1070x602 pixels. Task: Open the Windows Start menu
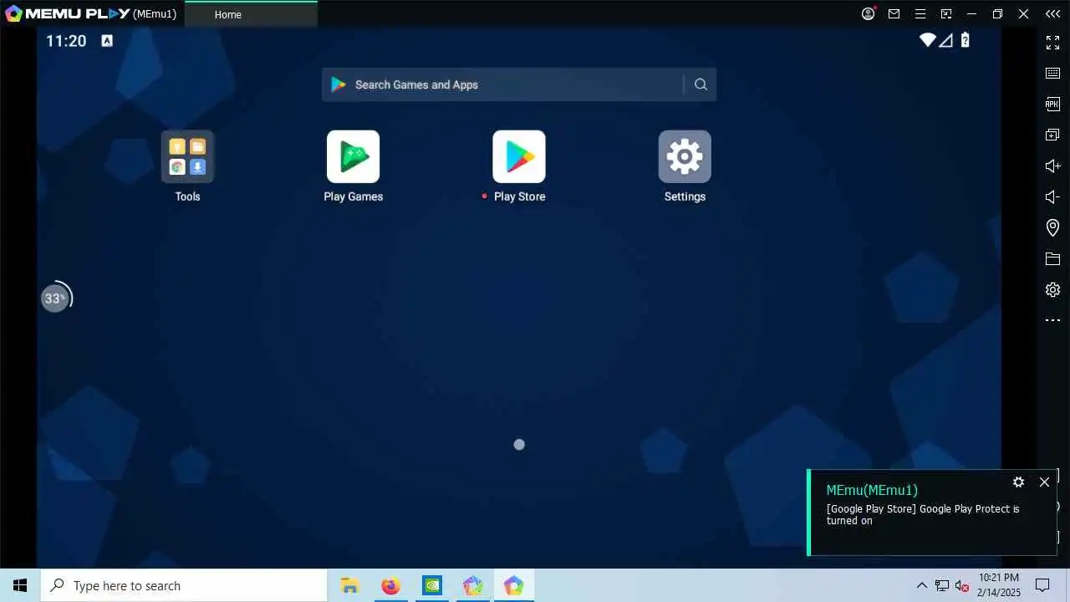[20, 585]
